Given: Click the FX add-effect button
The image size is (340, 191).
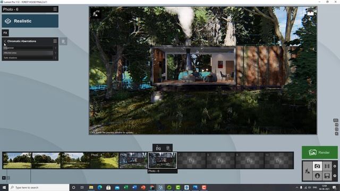Looking at the screenshot, I should click(5, 33).
